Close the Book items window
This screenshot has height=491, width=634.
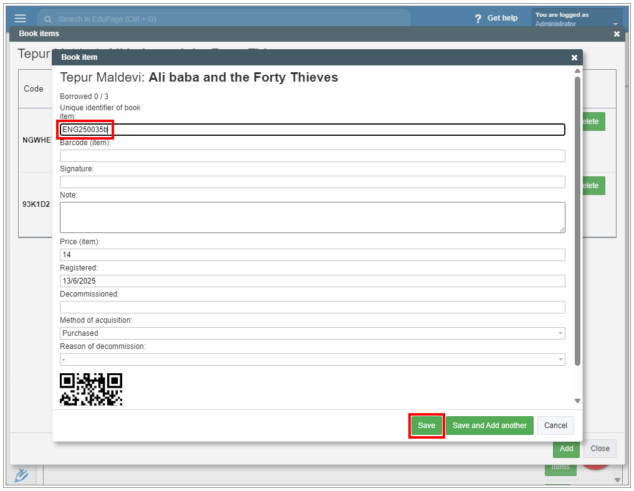pos(617,34)
